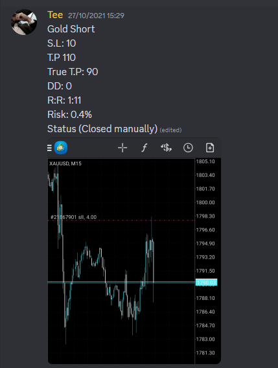The height and width of the screenshot is (368, 278).
Task: Click the 'Status (Closed manually)' line
Action: click(102, 129)
